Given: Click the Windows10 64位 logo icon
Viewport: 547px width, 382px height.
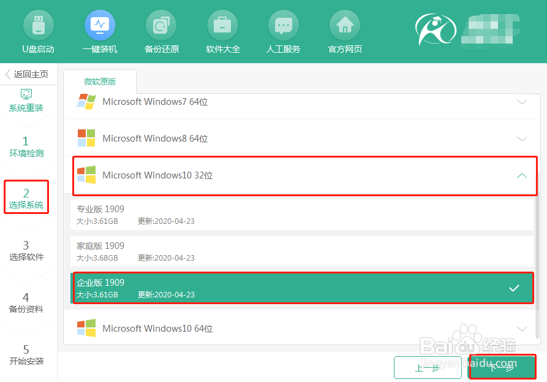Looking at the screenshot, I should 86,328.
